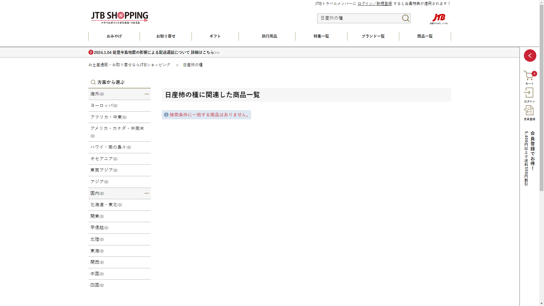Screen dimensions: 544x306
Task: Open the earthquake delivery delay notice link
Action: coord(157,52)
